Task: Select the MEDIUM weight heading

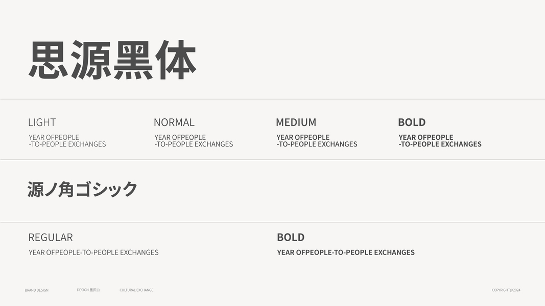Action: click(296, 122)
